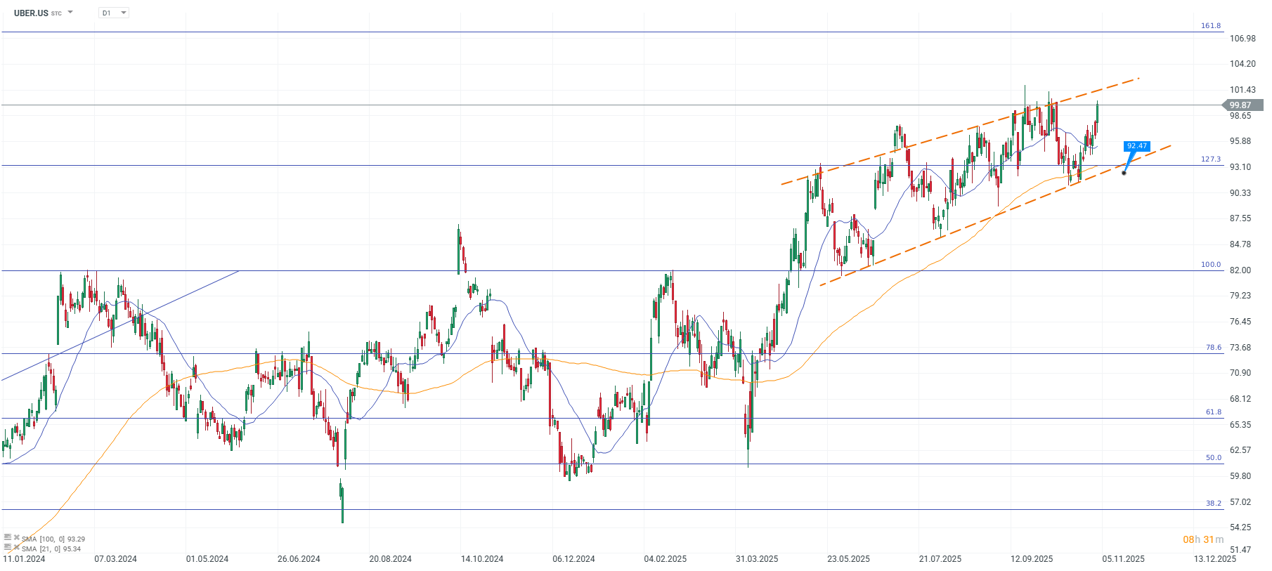Image resolution: width=1272 pixels, height=571 pixels.
Task: Click the 05.11.2025 date on time axis
Action: click(x=1123, y=559)
